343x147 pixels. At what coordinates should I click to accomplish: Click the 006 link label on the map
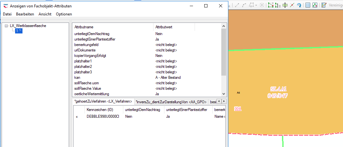point(238,109)
